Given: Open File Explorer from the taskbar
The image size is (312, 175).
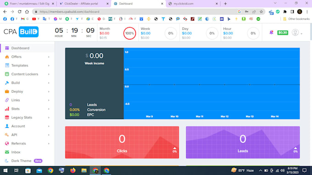Looking at the screenshot, I should [84, 170].
